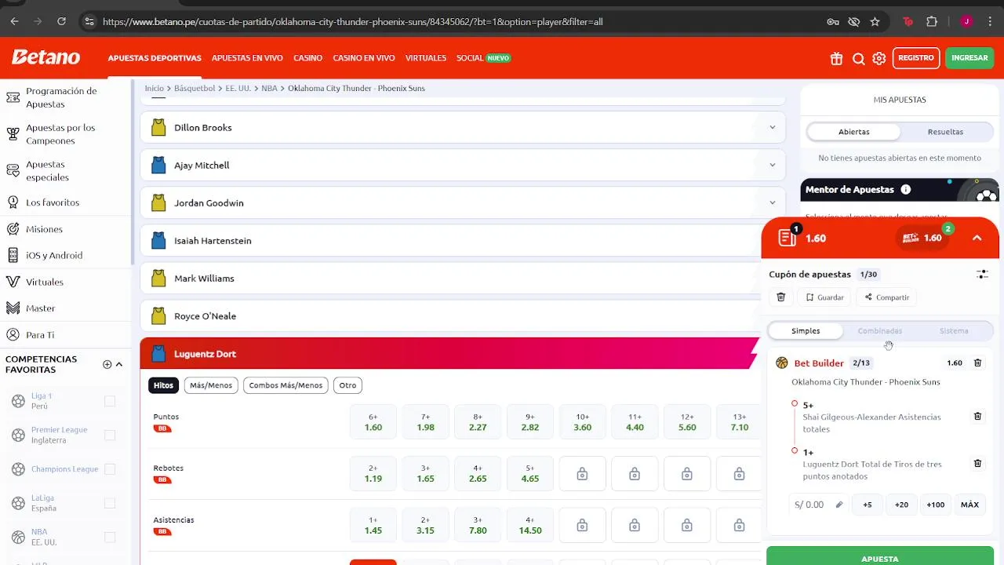Click the Registro button
Image resolution: width=1004 pixels, height=565 pixels.
[916, 58]
